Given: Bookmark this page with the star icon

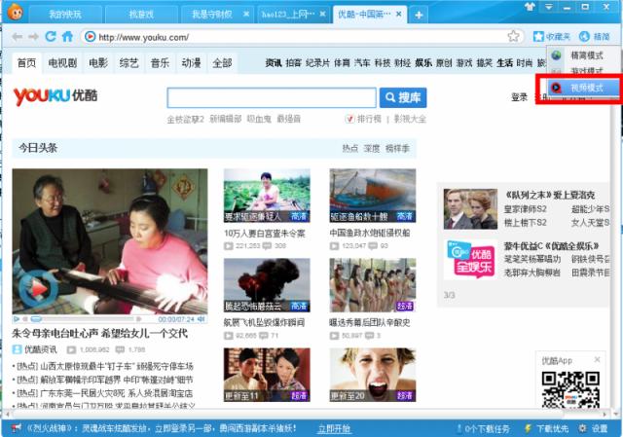Looking at the screenshot, I should [513, 36].
